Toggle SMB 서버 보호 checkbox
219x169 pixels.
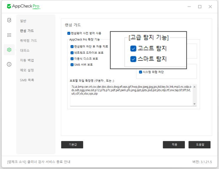coord(72,64)
